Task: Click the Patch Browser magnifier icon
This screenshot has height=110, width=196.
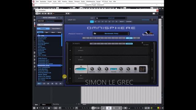Action: pos(57,18)
